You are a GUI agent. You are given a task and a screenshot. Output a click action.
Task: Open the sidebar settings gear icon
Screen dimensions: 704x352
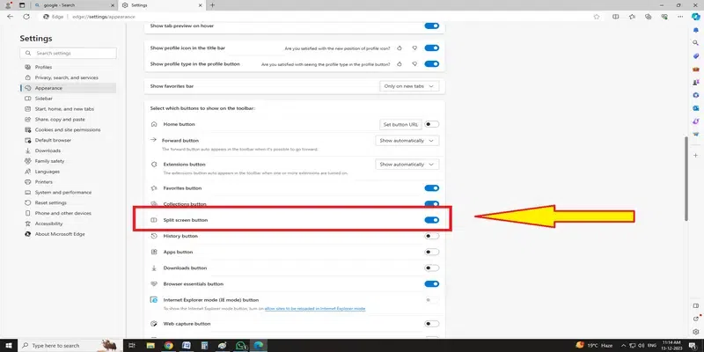click(x=696, y=332)
